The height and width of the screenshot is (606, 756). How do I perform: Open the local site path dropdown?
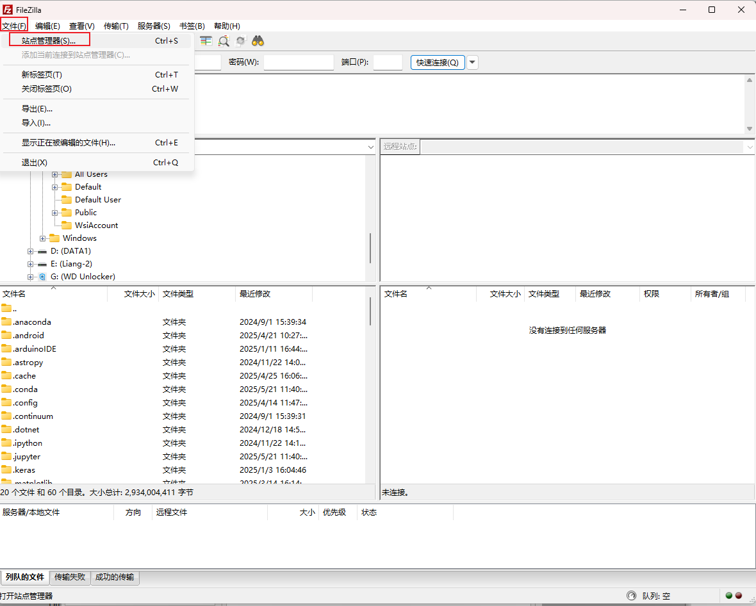(x=371, y=147)
